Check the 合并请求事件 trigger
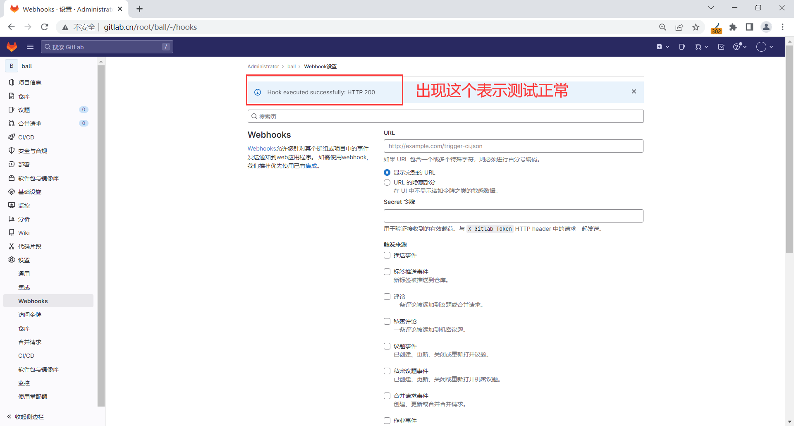794x426 pixels. (x=387, y=395)
